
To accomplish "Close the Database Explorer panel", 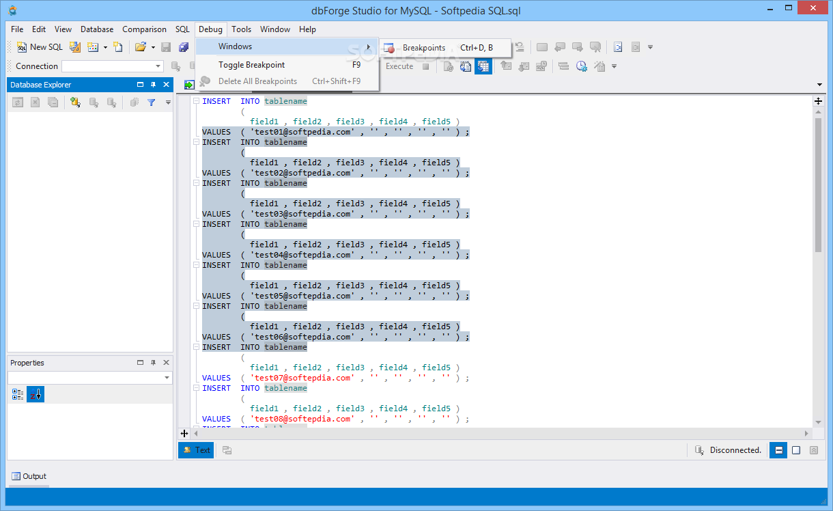I will [x=166, y=85].
